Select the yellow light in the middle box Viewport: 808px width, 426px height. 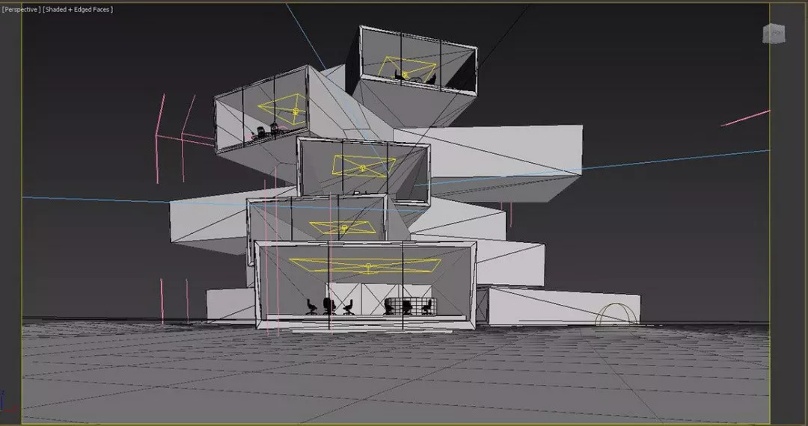tap(363, 166)
